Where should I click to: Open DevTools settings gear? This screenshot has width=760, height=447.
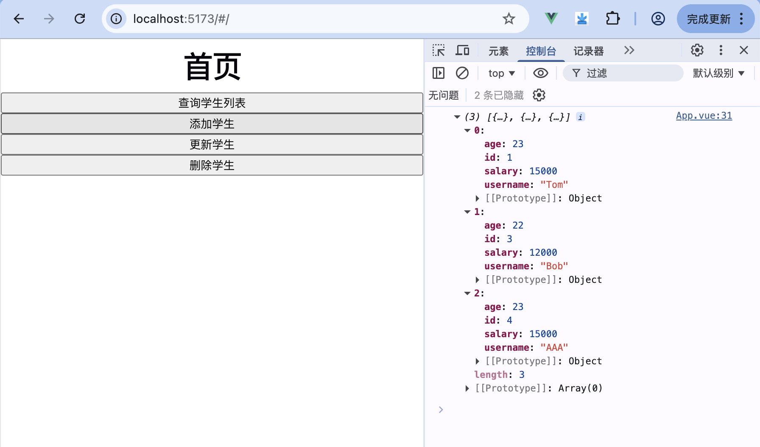tap(697, 50)
